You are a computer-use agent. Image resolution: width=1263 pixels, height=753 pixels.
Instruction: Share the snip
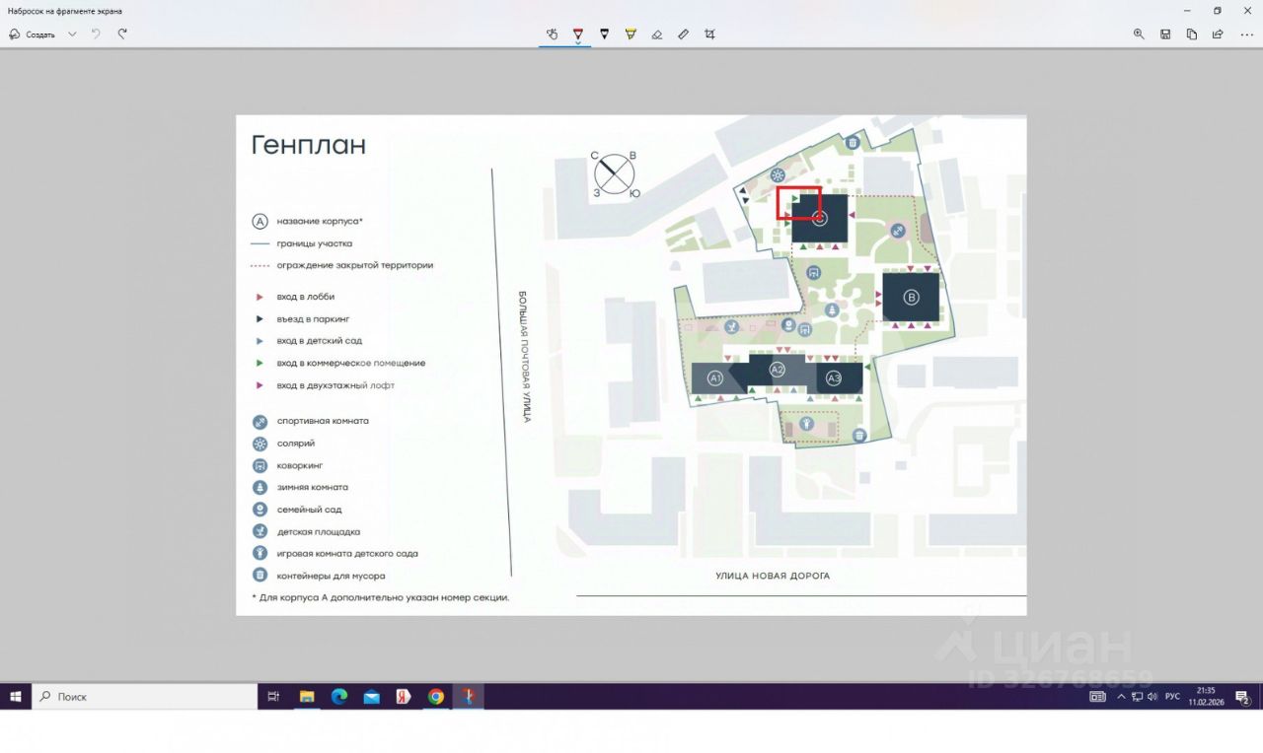coord(1218,34)
